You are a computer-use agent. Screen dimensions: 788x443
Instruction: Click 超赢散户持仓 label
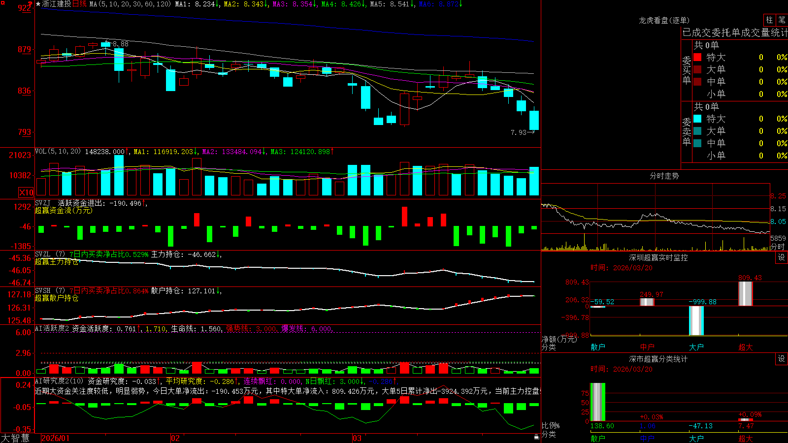[57, 298]
